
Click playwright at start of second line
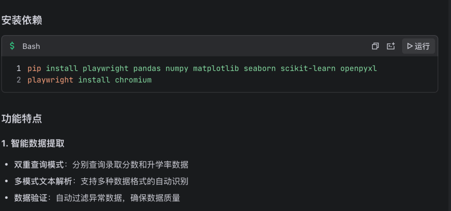(x=50, y=80)
